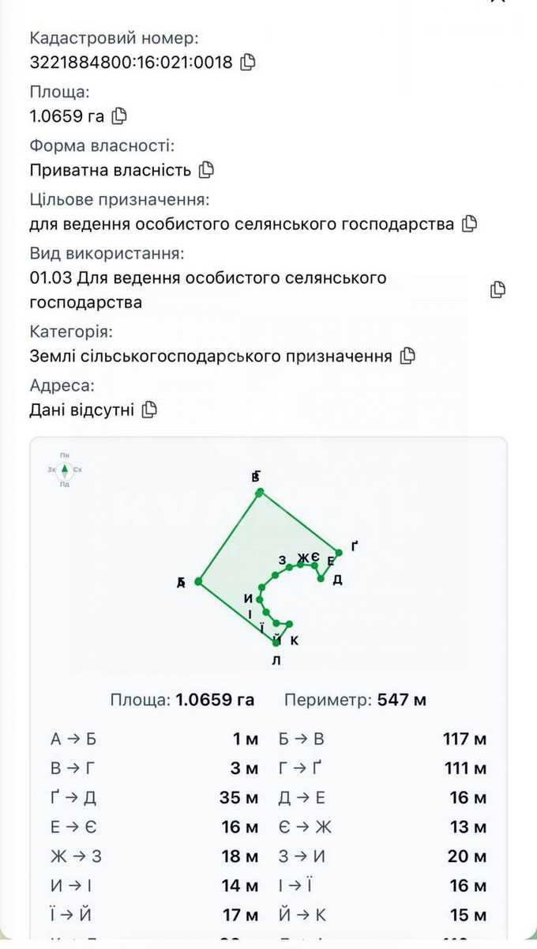The height and width of the screenshot is (949, 537).
Task: Select vertex Л at the parcel bottom
Action: [276, 642]
